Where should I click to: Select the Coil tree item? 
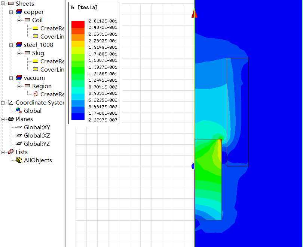[x=37, y=20]
